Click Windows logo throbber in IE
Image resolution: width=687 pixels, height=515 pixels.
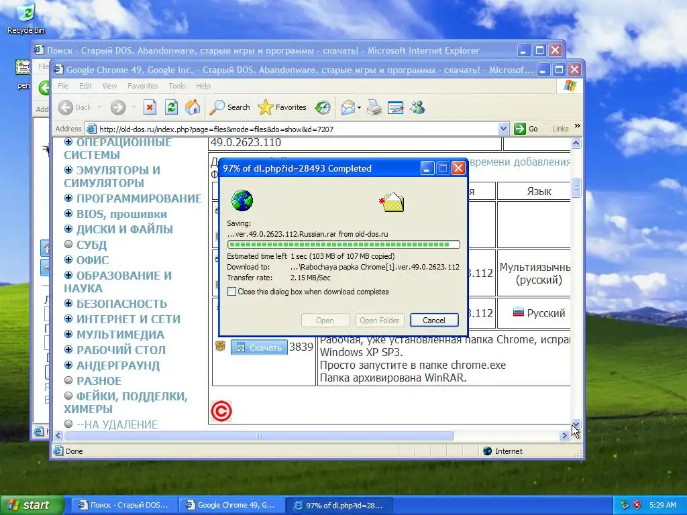pos(570,86)
